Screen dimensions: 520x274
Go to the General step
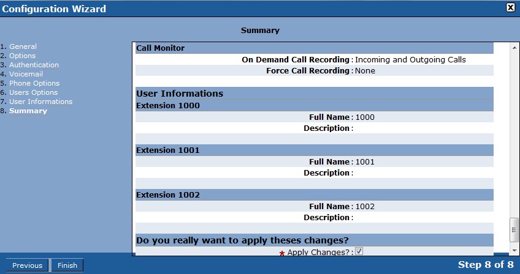click(x=23, y=46)
